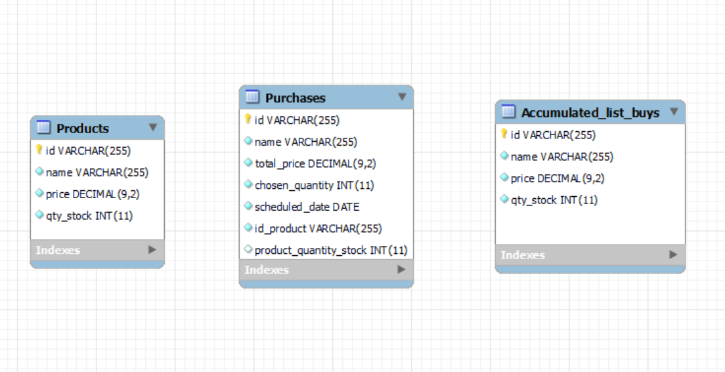Click the Indexes label in Purchases table
Screen dimensions: 725x372
click(x=267, y=270)
